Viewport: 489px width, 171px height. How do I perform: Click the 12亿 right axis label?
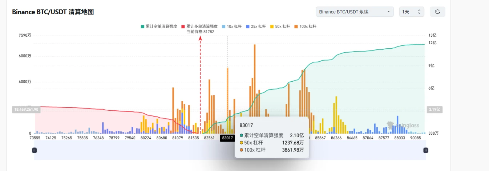pyautogui.click(x=432, y=43)
